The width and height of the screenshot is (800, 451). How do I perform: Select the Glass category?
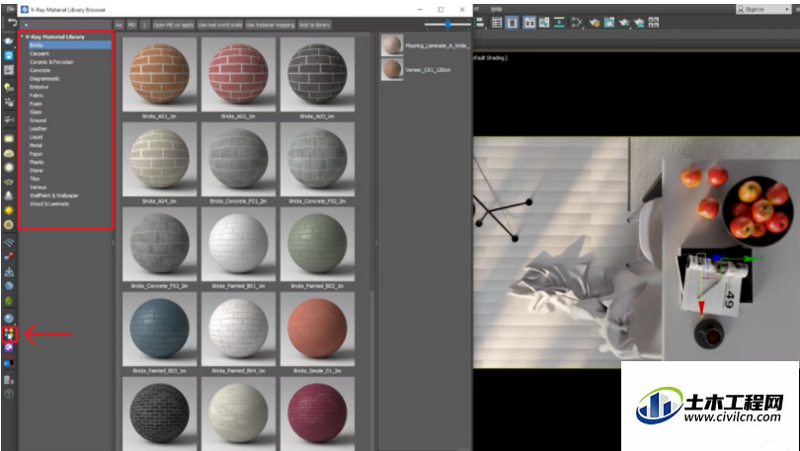click(x=36, y=112)
